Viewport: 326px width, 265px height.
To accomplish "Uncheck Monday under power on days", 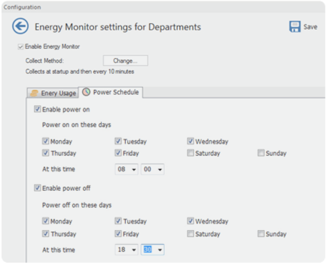I will click(x=46, y=142).
